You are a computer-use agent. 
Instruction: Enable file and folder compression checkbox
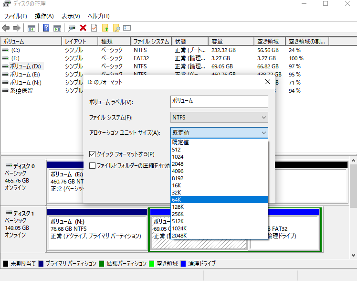coord(92,165)
